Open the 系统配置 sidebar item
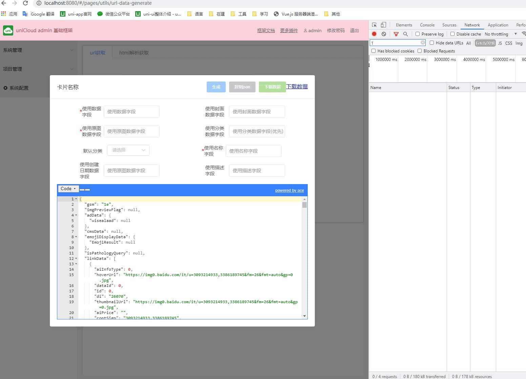 (39, 88)
